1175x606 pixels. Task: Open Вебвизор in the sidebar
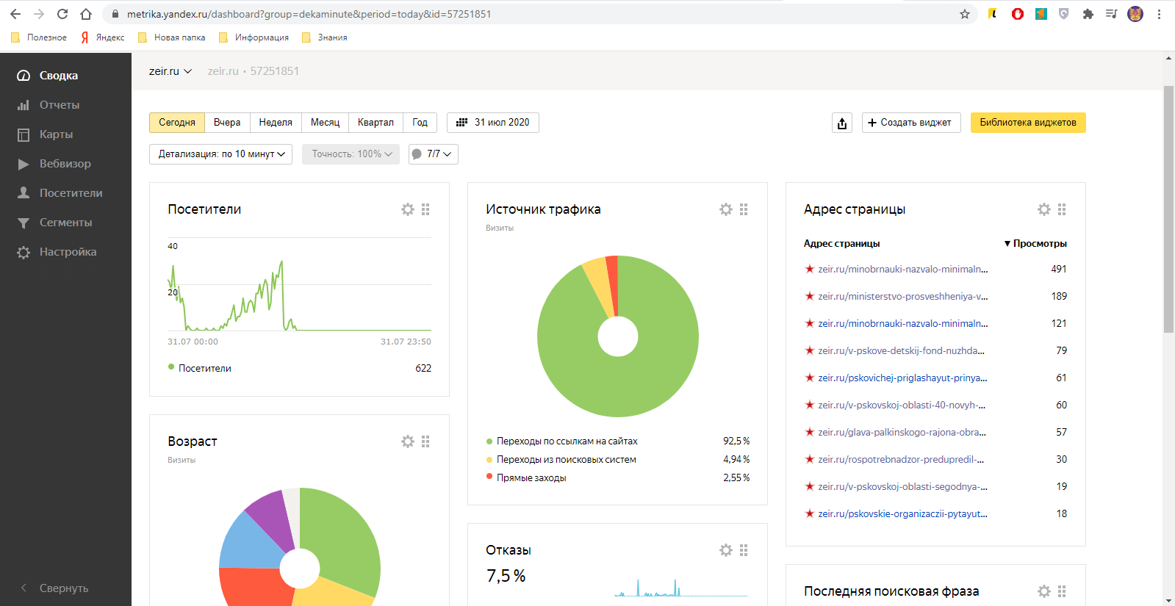click(x=65, y=164)
